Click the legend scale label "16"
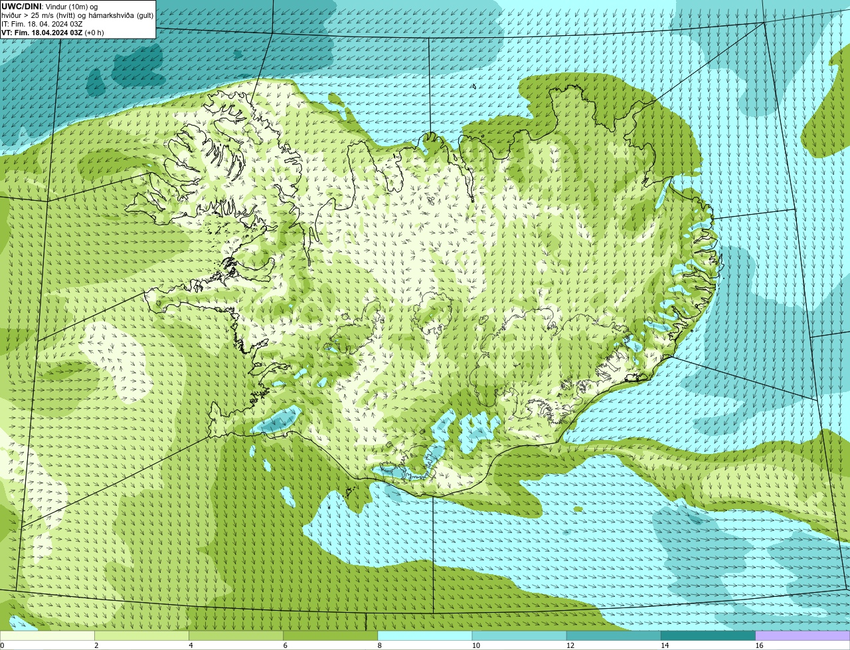Viewport: 850px width, 650px height. point(760,645)
